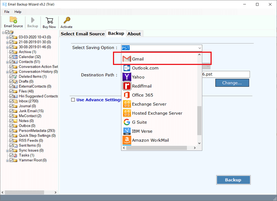Expand the Yammer Root (0) node
This screenshot has width=277, height=201.
click(7, 160)
